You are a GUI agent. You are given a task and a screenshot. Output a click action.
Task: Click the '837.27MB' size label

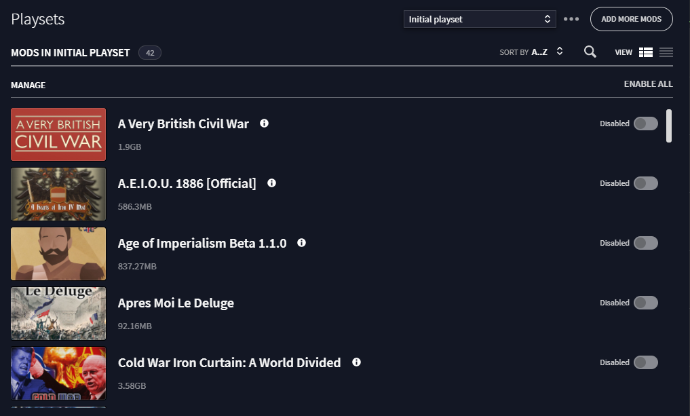point(137,266)
